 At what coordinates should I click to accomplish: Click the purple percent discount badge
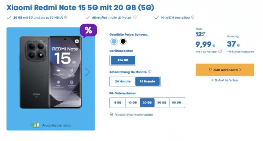click(88, 31)
